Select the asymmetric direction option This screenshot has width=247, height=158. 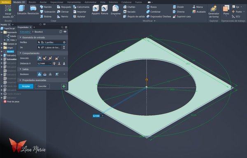[57, 58]
